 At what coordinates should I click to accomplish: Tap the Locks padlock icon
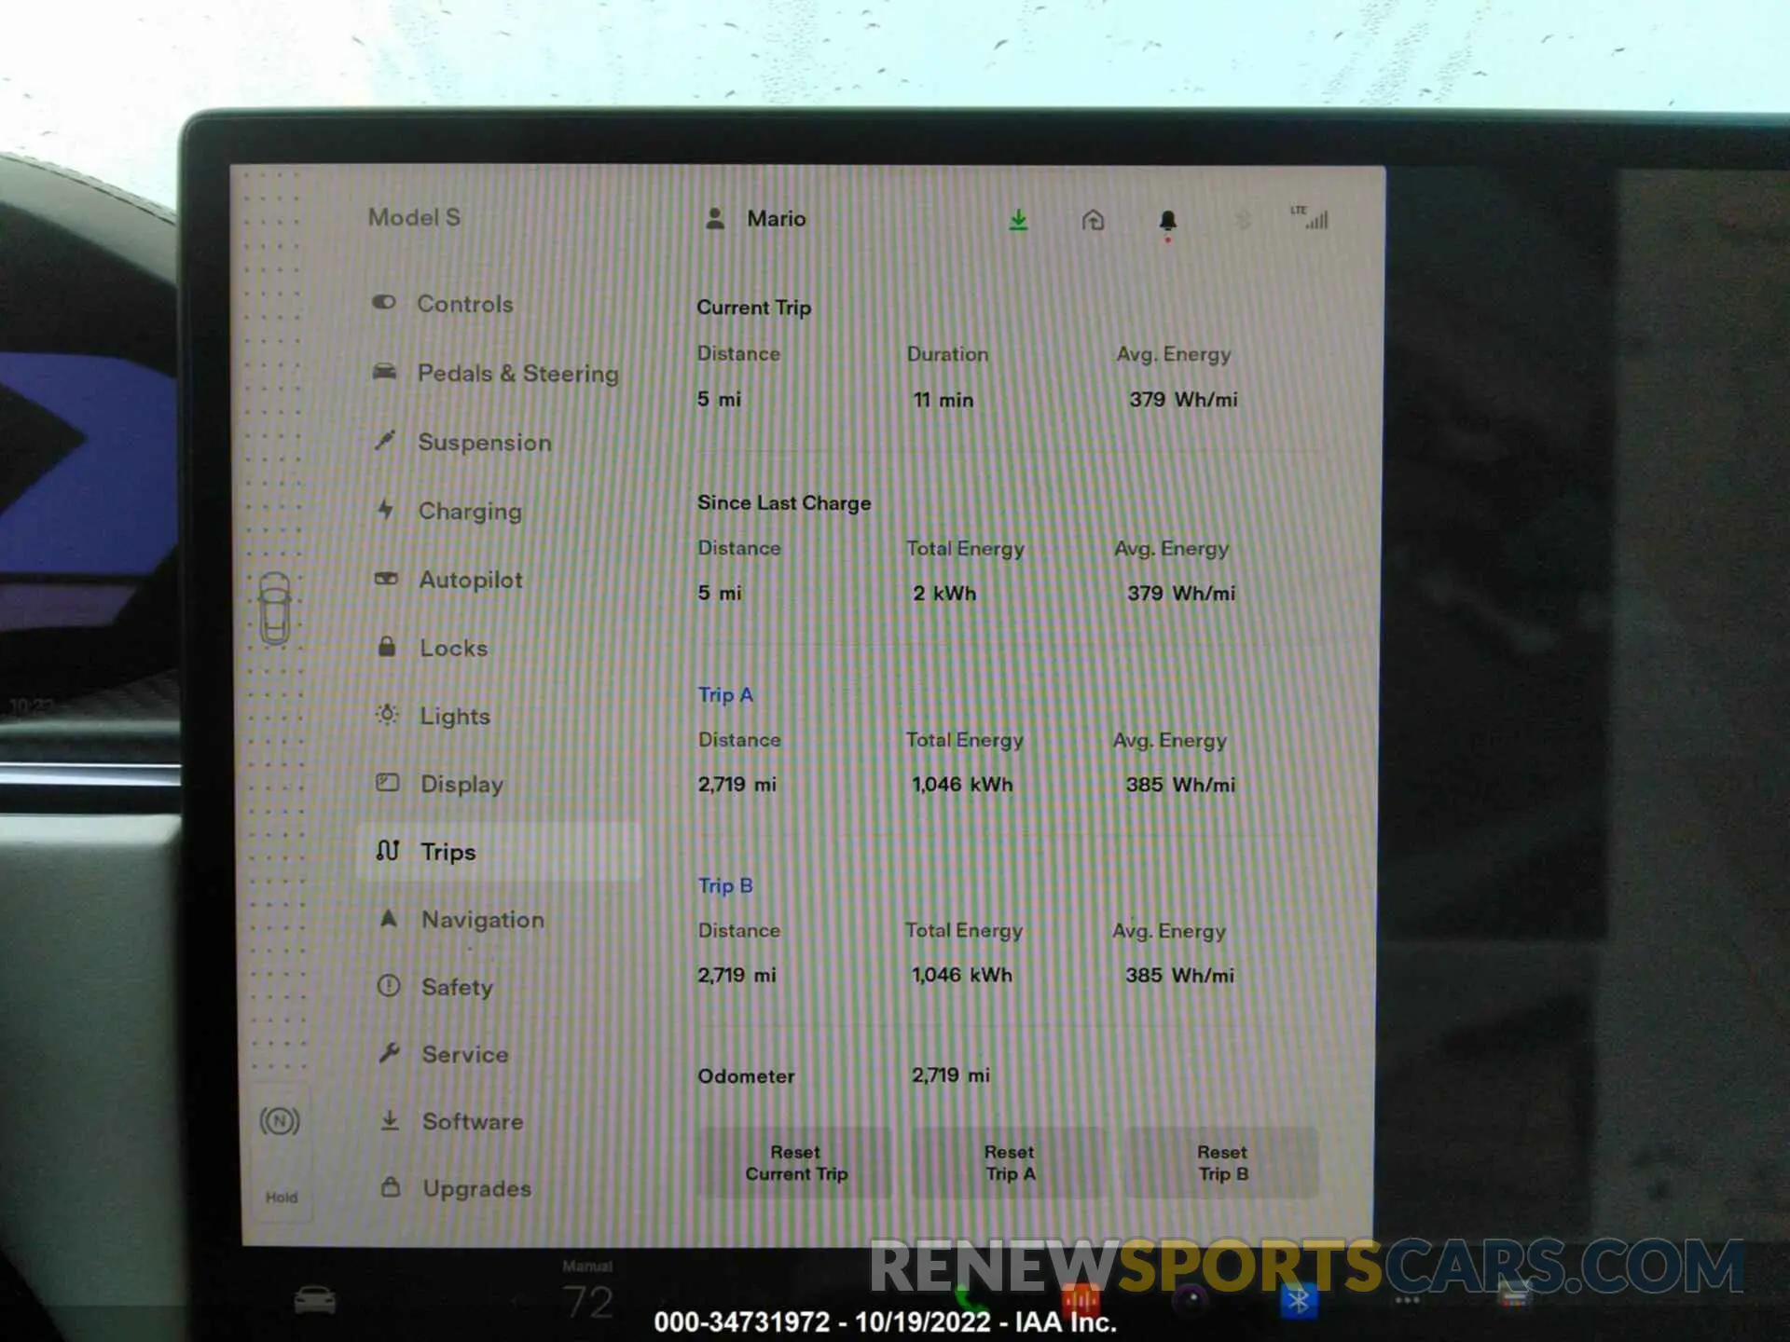[387, 647]
